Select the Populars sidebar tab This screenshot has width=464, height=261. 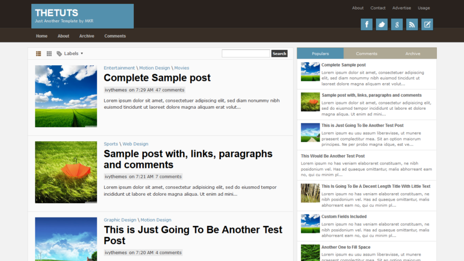pos(320,54)
